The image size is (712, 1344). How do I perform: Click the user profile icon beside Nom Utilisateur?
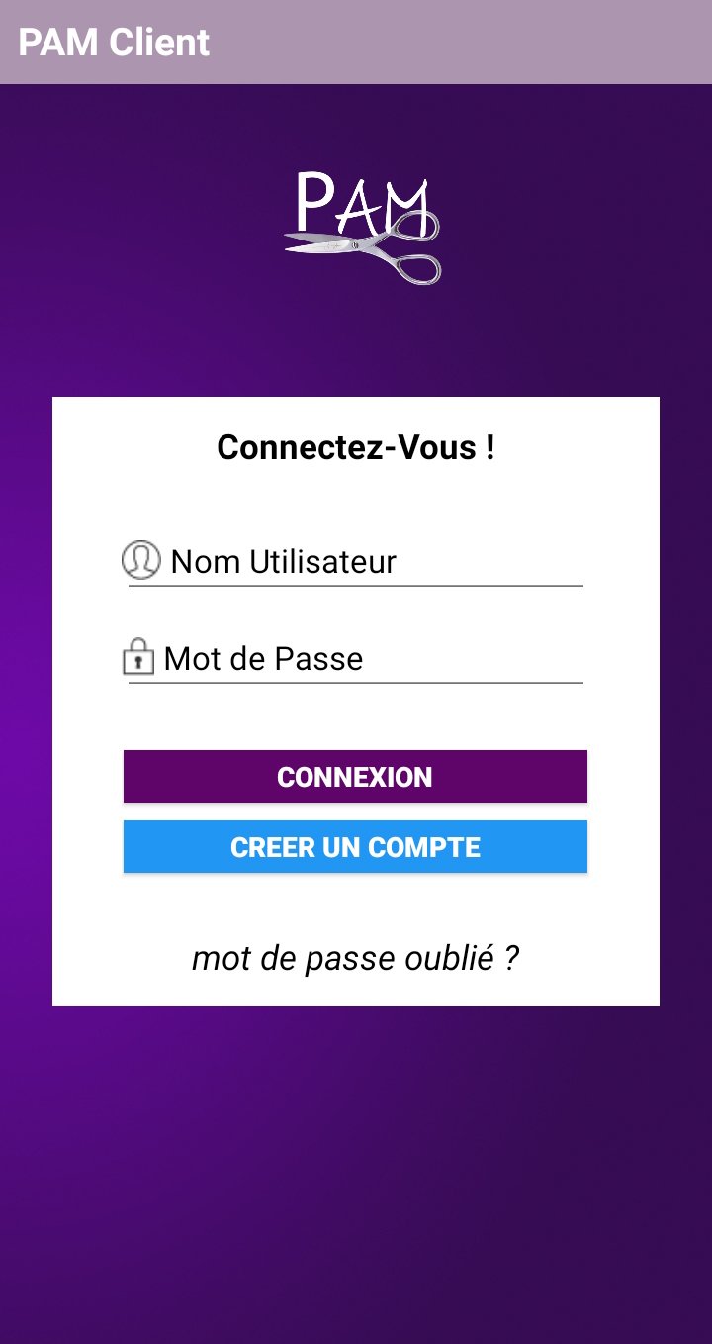(x=139, y=559)
